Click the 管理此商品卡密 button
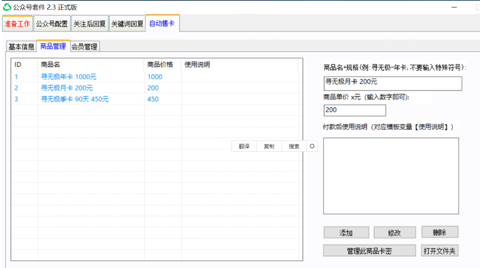The width and height of the screenshot is (480, 268). pos(370,250)
